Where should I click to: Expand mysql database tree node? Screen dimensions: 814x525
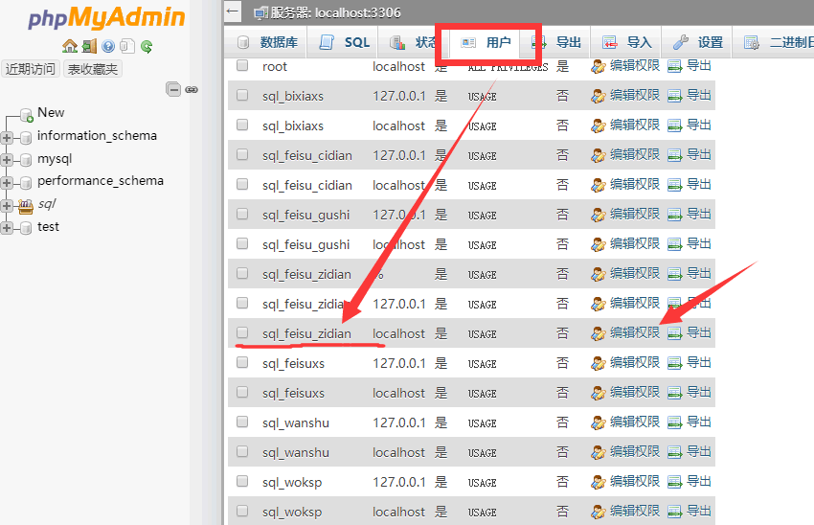click(x=7, y=160)
